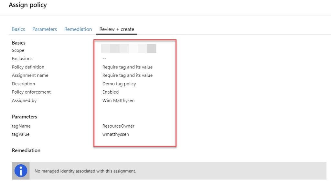The image size is (331, 185).
Task: Open the Parameters tab
Action: 45,29
